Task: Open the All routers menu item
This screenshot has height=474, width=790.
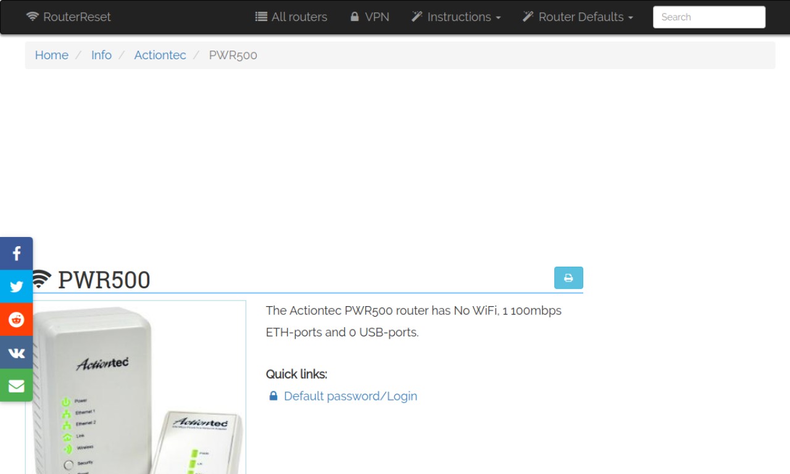Action: [x=291, y=17]
